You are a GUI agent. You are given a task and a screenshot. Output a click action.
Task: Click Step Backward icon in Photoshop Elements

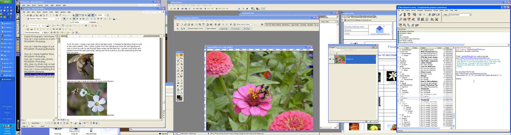click(x=223, y=24)
